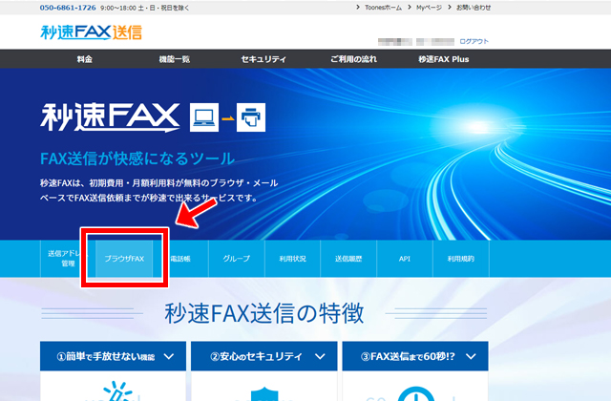Switch to the グループ tab
This screenshot has width=611, height=401.
click(237, 259)
